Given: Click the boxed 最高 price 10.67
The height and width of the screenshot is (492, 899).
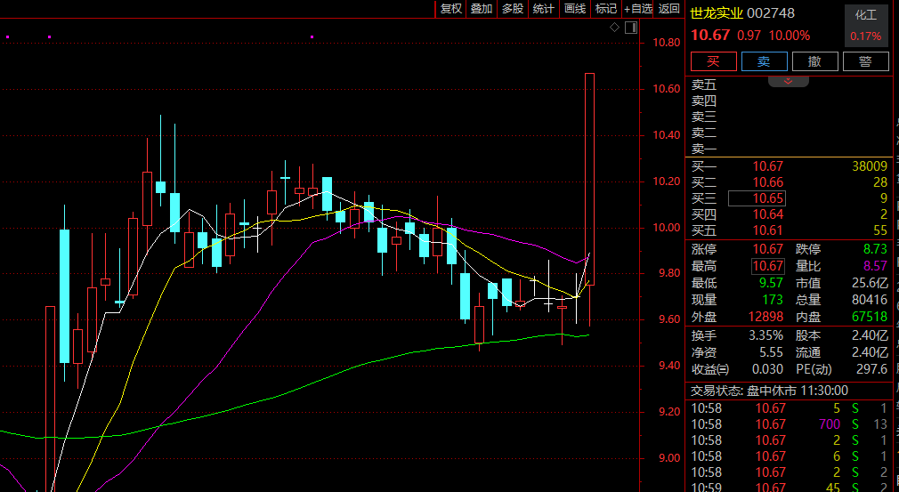Looking at the screenshot, I should pos(767,266).
